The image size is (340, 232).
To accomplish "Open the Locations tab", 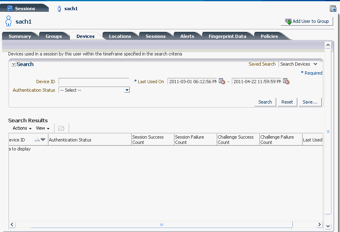I will click(x=120, y=36).
